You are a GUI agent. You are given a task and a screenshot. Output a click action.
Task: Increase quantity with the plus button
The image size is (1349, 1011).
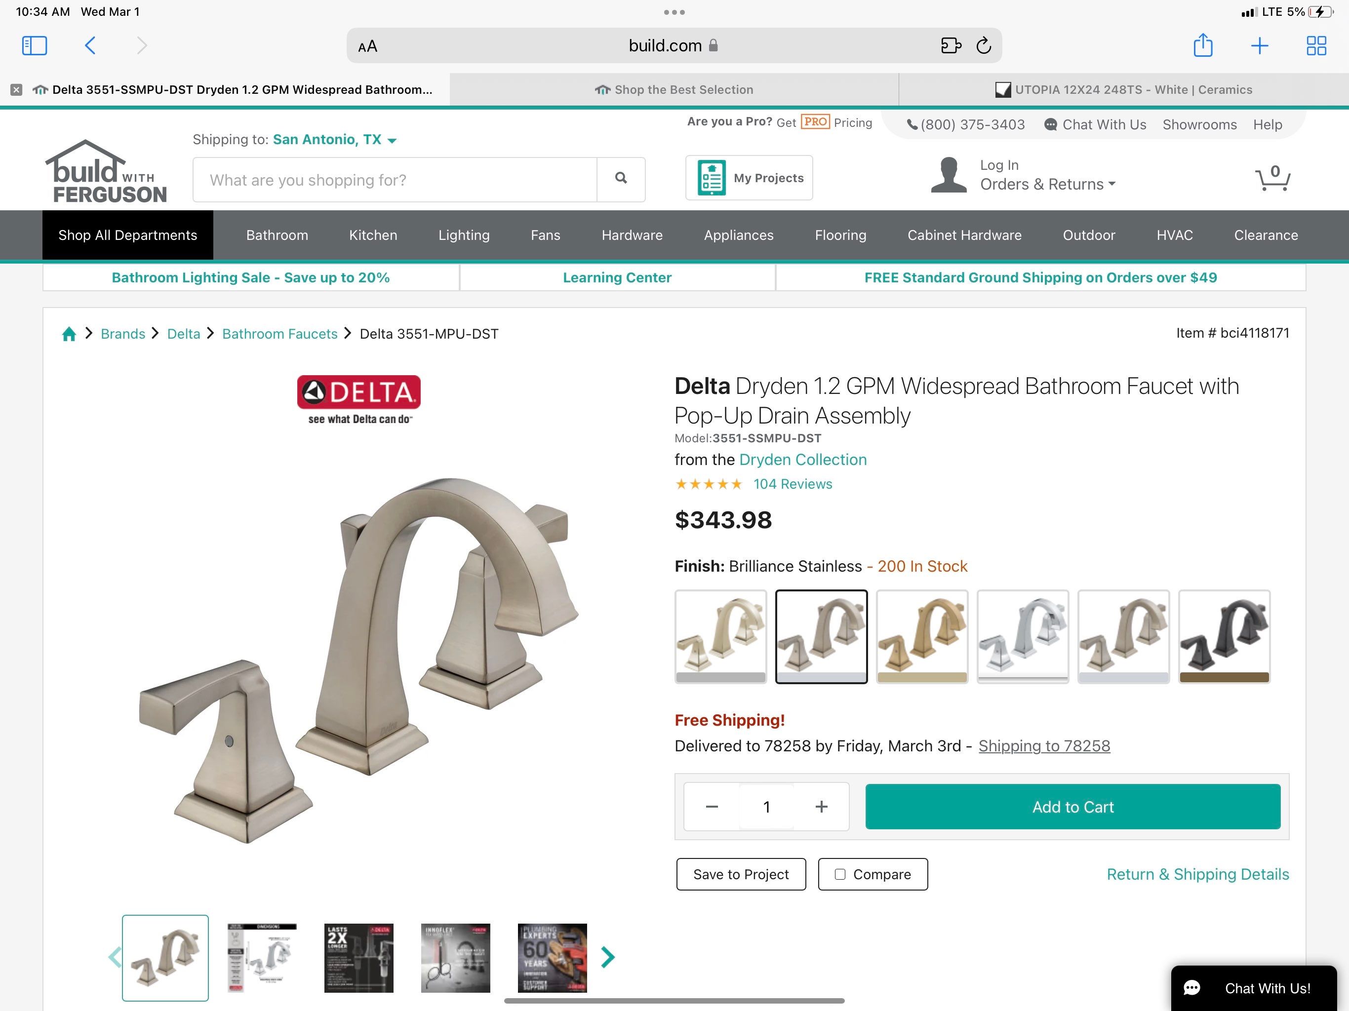point(821,807)
